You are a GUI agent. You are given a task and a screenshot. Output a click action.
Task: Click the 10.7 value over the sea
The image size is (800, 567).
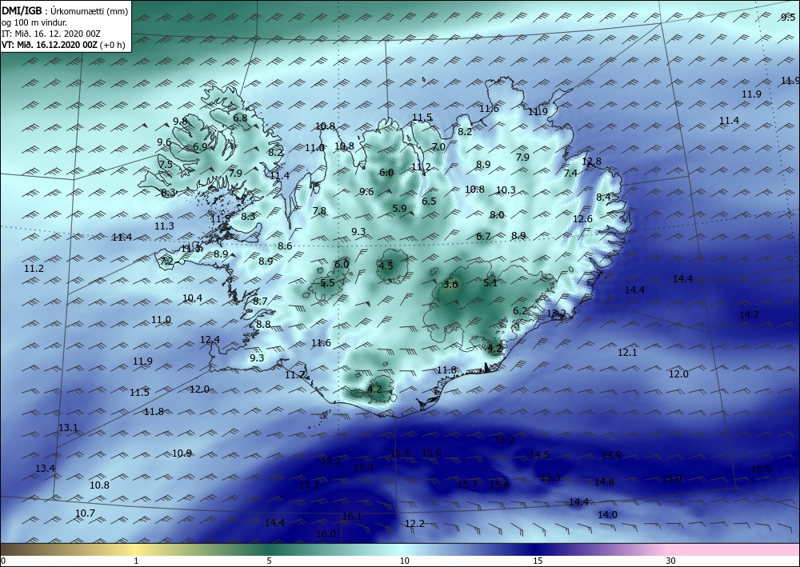tap(86, 513)
